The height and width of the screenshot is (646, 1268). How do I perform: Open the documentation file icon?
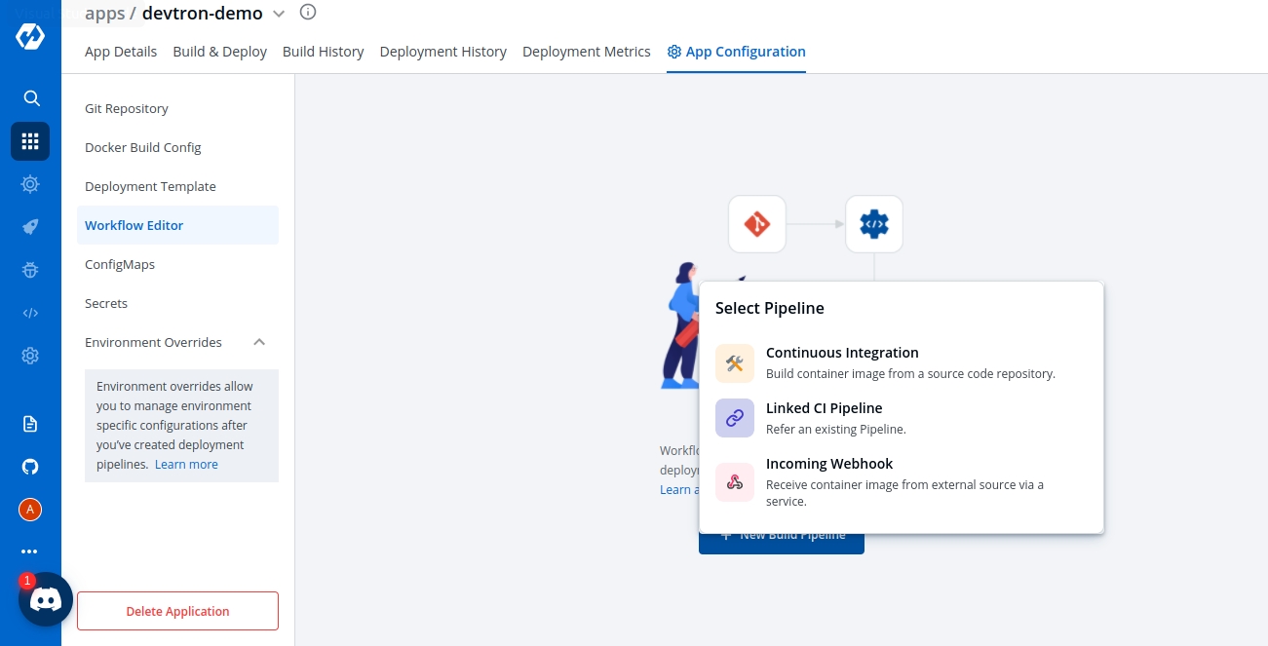coord(30,424)
